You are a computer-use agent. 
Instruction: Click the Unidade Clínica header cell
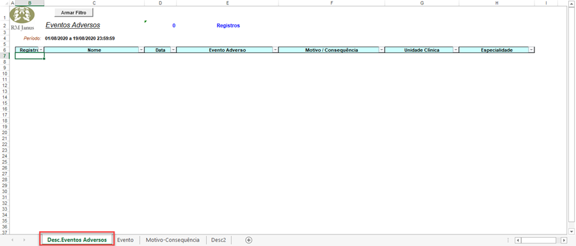[422, 50]
